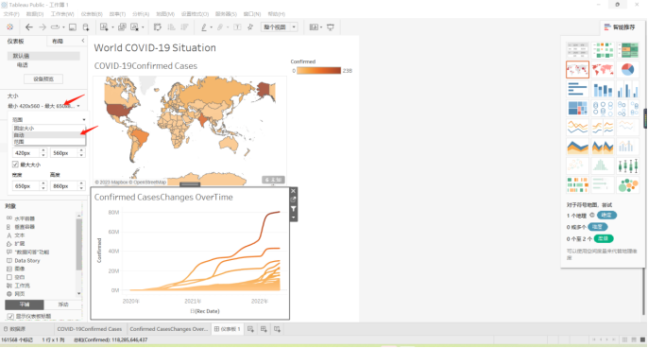The image size is (648, 348).
Task: Open the more options arrow on line chart container
Action: pos(293,217)
